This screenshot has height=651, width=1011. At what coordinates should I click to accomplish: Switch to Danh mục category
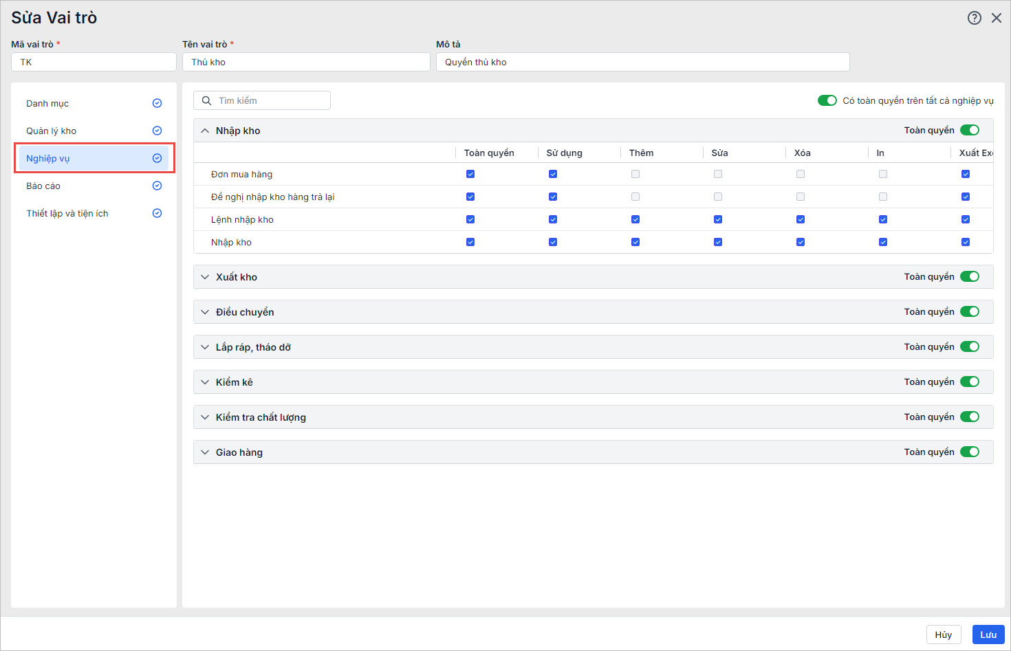tap(47, 103)
